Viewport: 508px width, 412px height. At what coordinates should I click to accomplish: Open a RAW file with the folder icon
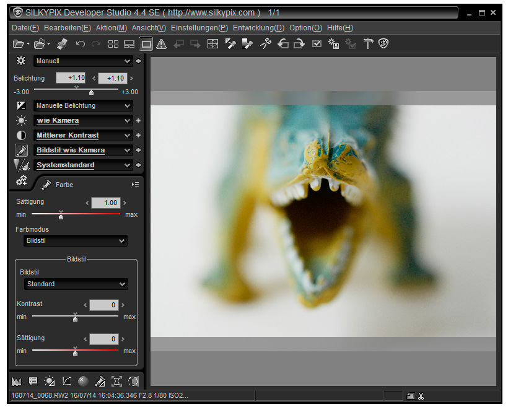pos(19,43)
